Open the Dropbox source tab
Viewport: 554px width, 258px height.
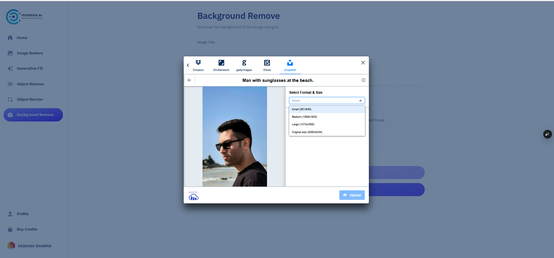click(x=198, y=66)
